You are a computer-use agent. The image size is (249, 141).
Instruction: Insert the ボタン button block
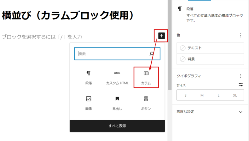click(x=146, y=103)
